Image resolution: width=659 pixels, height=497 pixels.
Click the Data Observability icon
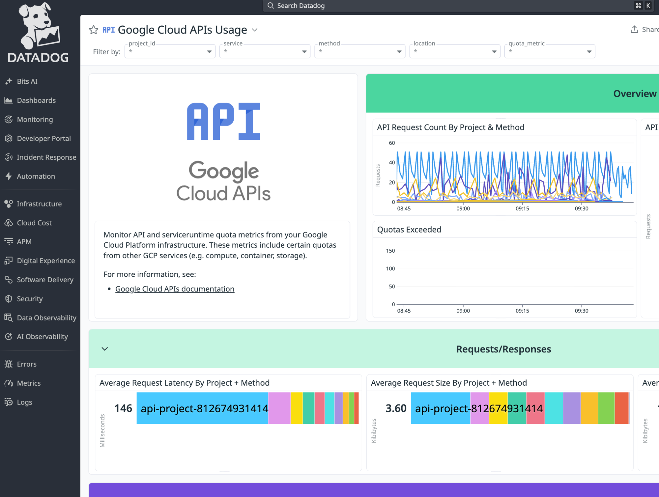click(x=9, y=318)
